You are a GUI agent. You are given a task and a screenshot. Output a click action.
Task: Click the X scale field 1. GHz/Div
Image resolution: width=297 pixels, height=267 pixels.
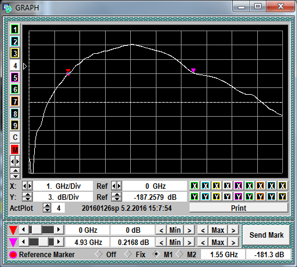[63, 186]
